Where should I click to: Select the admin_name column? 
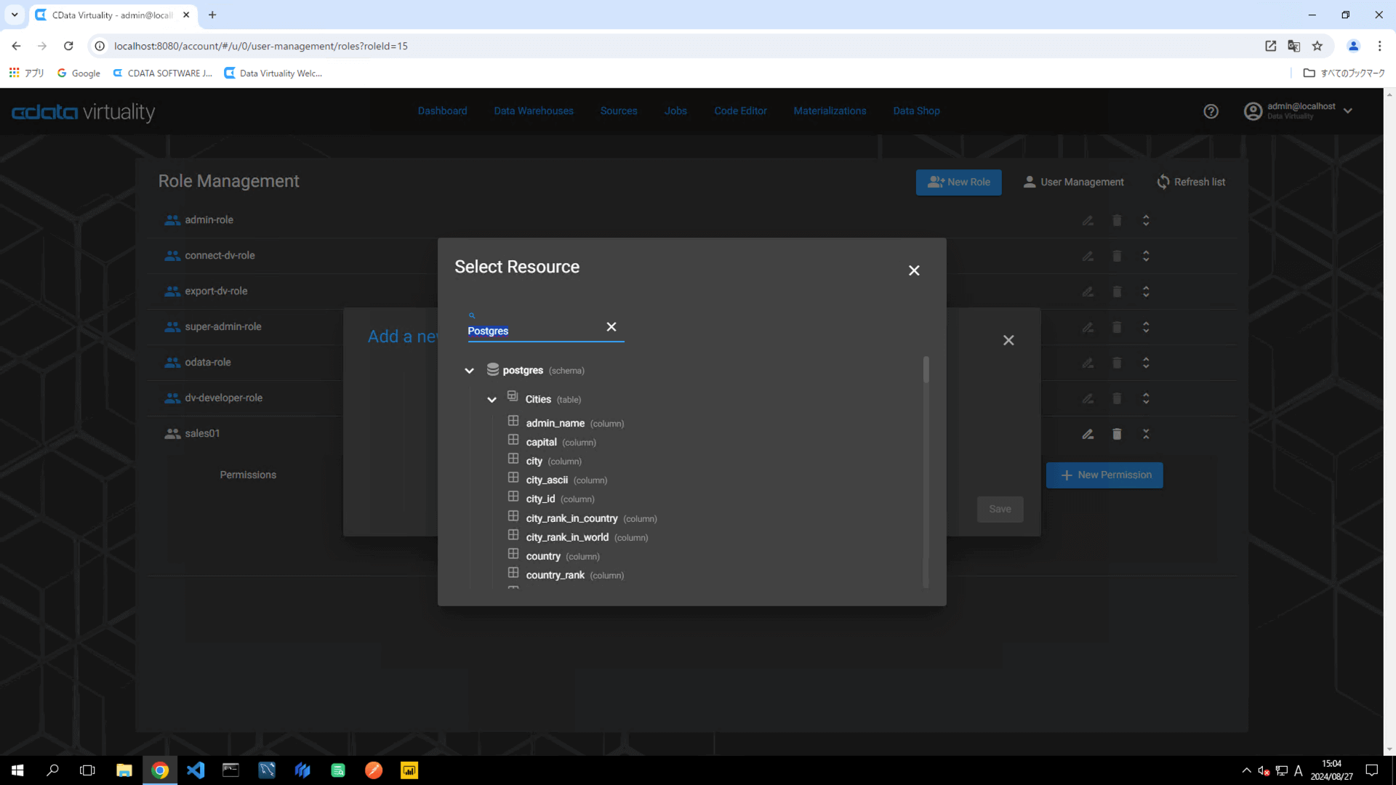click(x=555, y=423)
